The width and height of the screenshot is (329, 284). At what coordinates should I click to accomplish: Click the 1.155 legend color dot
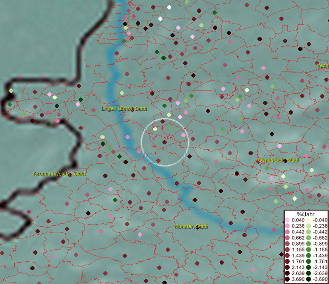tap(287, 249)
